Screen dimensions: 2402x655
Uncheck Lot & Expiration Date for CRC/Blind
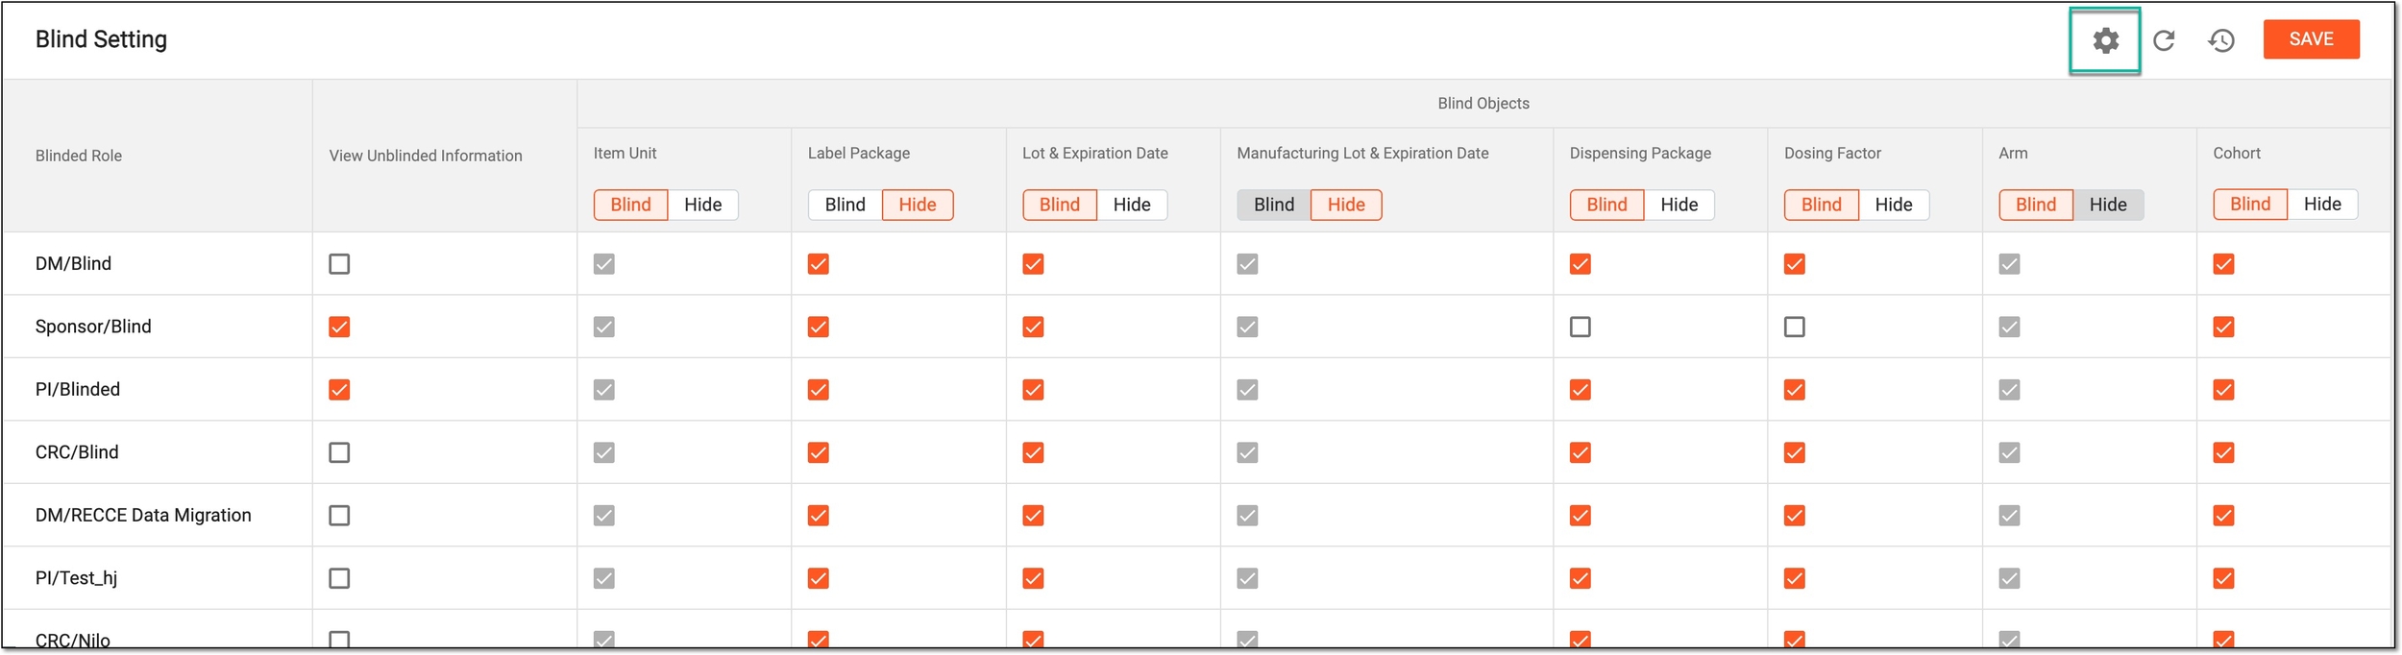click(x=1033, y=452)
